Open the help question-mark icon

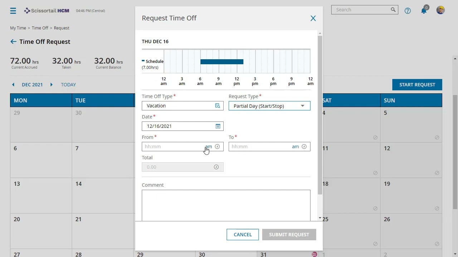[408, 11]
